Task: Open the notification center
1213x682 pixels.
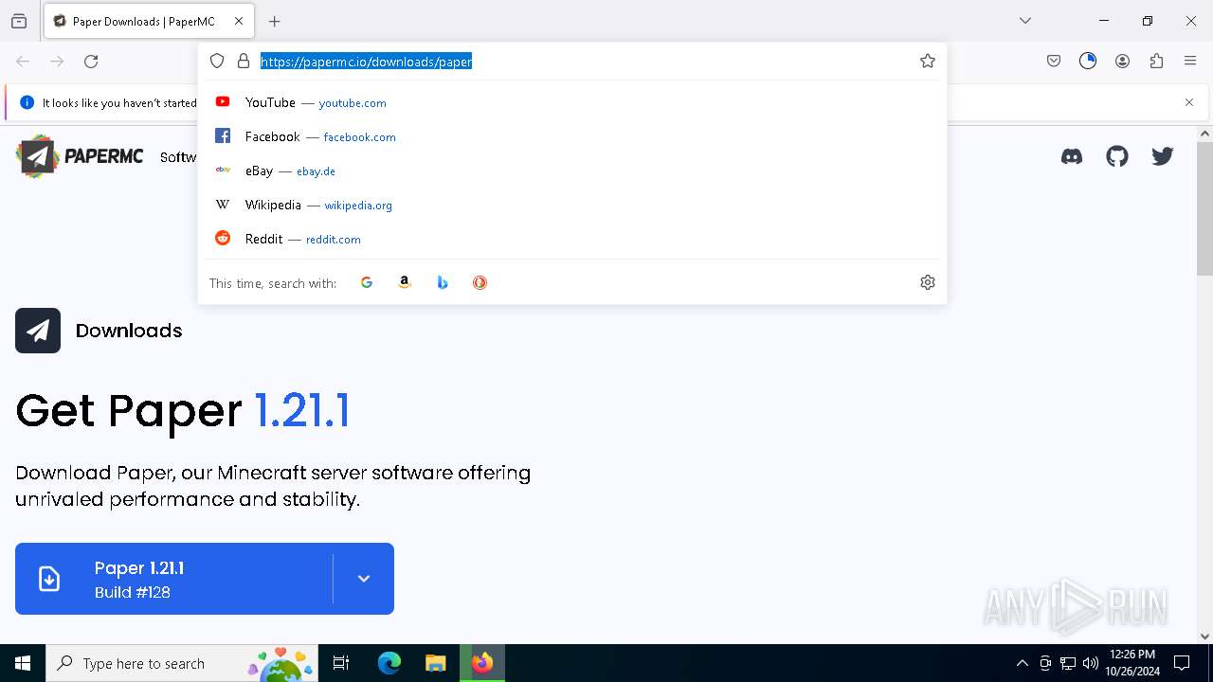Action: click(1182, 663)
